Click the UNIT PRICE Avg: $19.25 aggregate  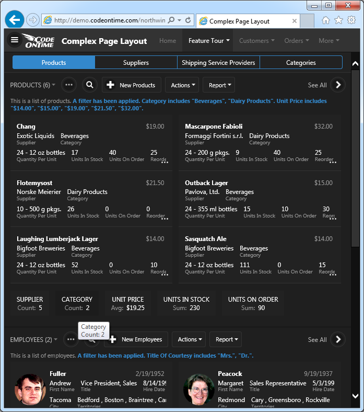coord(128,303)
